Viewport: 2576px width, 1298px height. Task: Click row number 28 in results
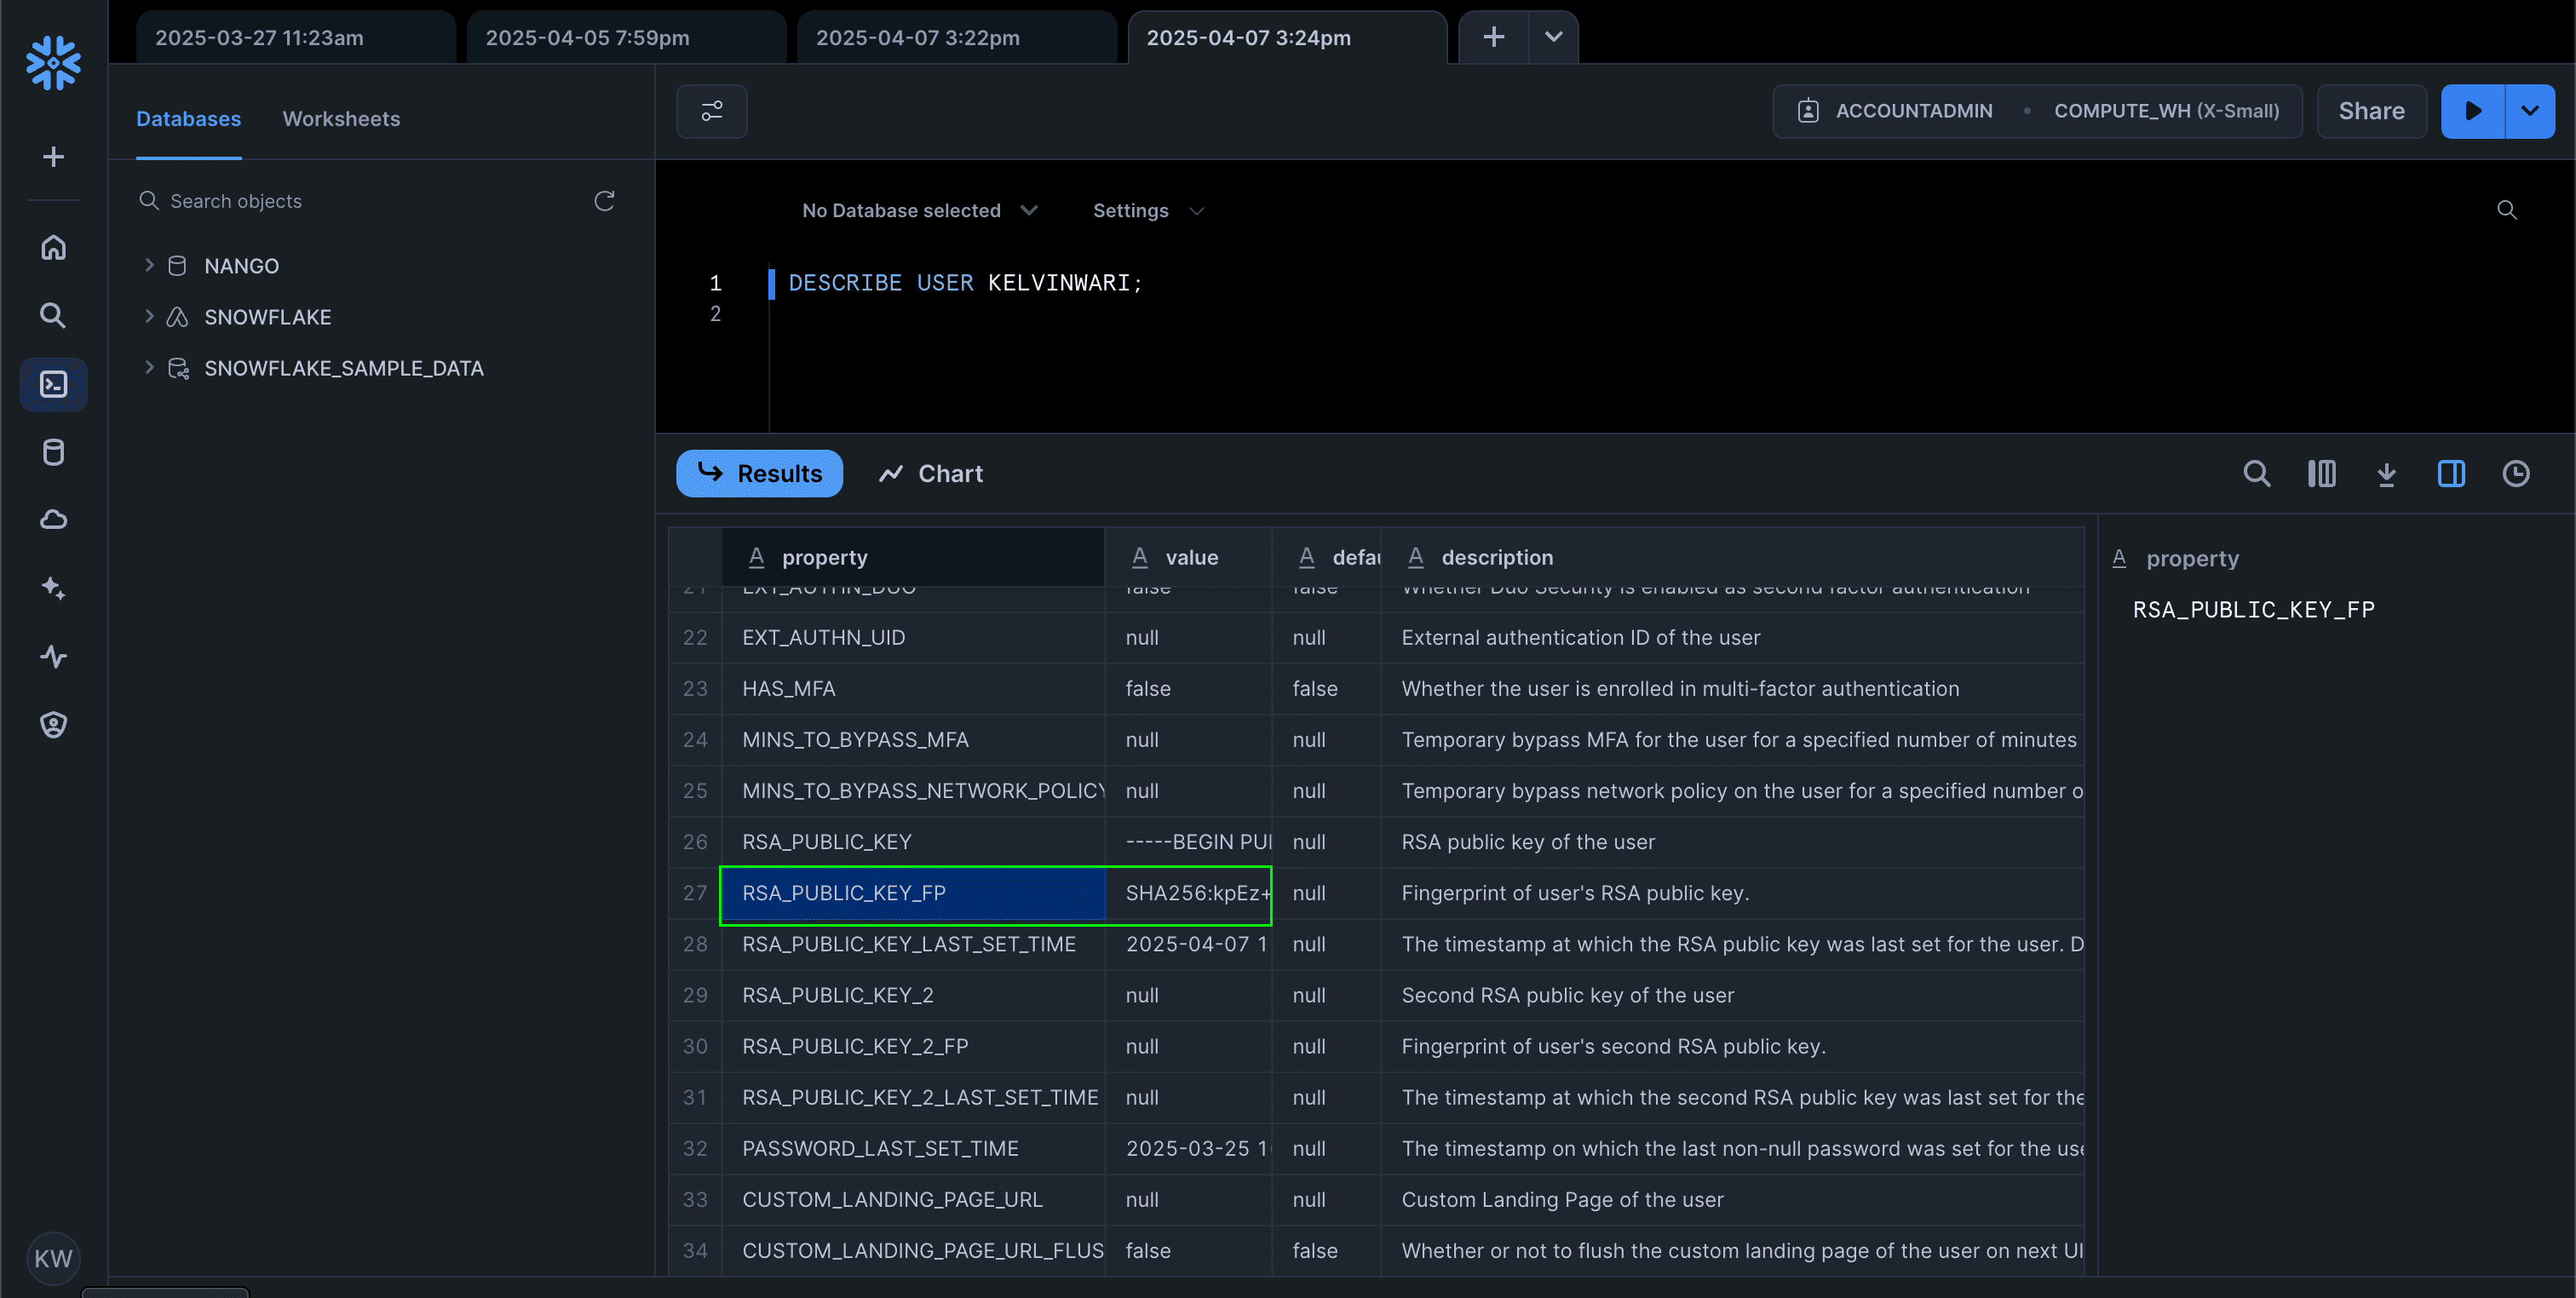tap(695, 944)
